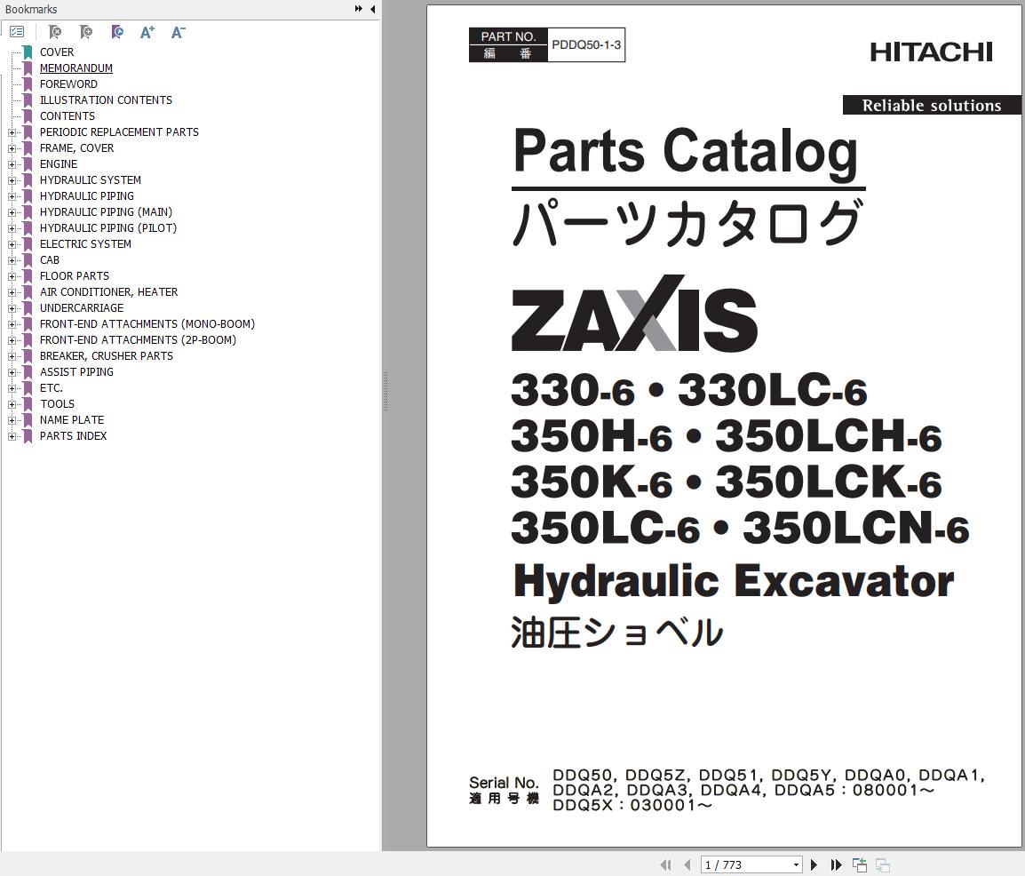Select FRONT-END ATTACHMENTS (2P-BOOM) bookmark
1025x876 pixels.
138,340
